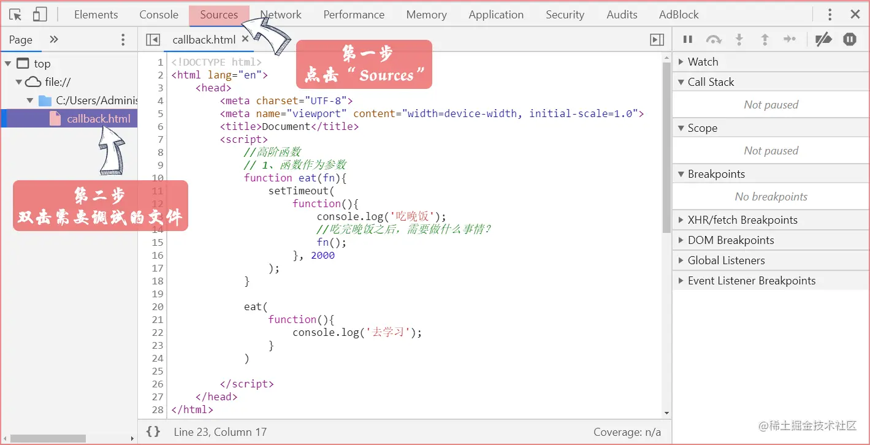Image resolution: width=870 pixels, height=445 pixels.
Task: Open DevTools customize menu (three dots)
Action: [x=830, y=15]
